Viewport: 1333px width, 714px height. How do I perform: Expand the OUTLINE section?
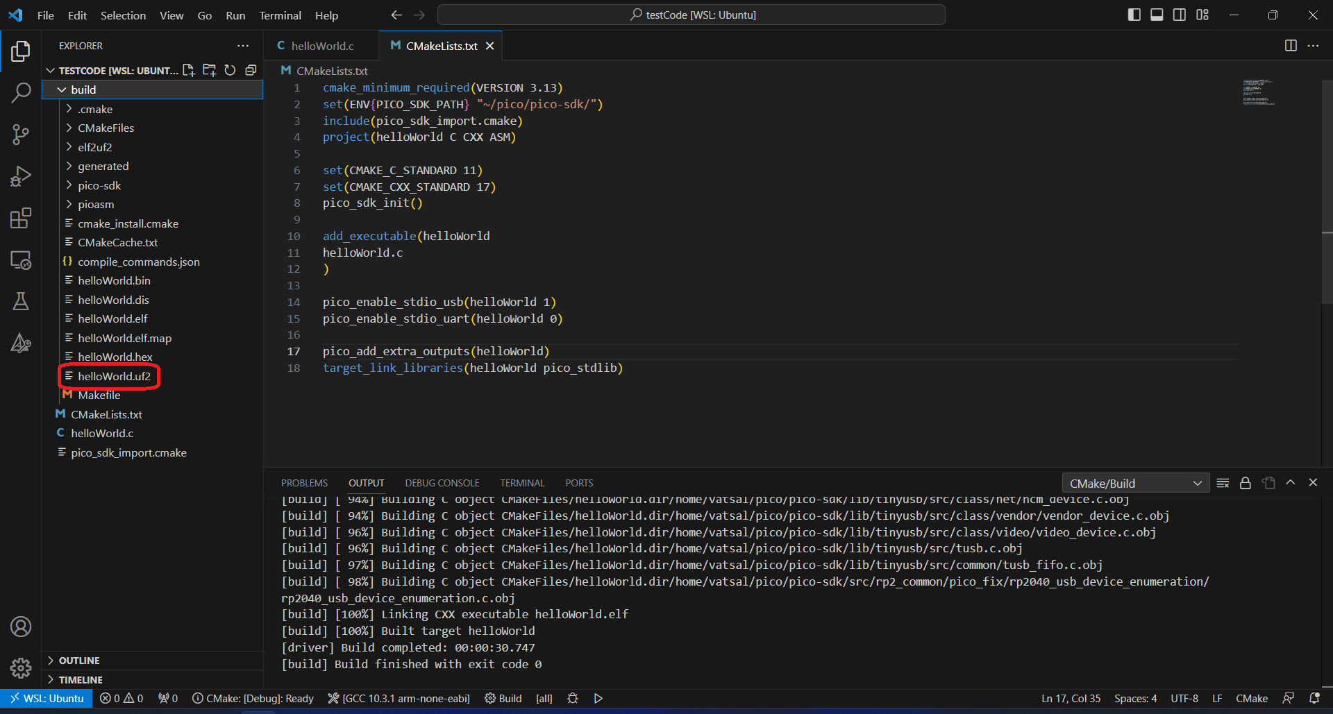[x=79, y=661]
